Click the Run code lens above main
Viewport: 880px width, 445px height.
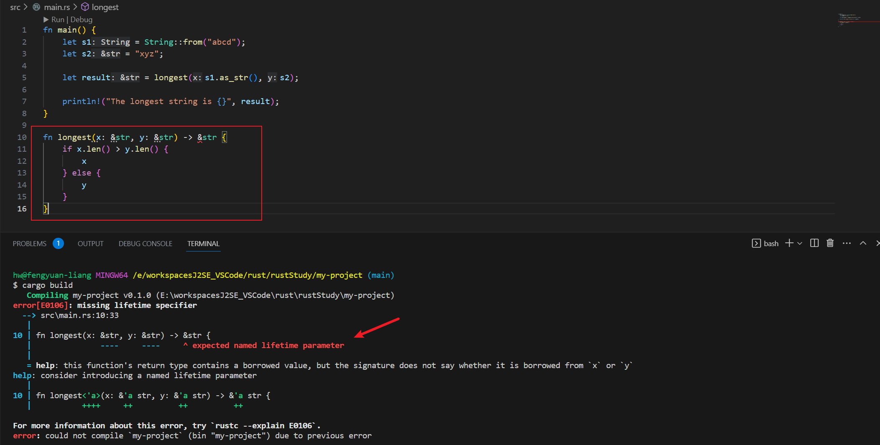(x=58, y=20)
